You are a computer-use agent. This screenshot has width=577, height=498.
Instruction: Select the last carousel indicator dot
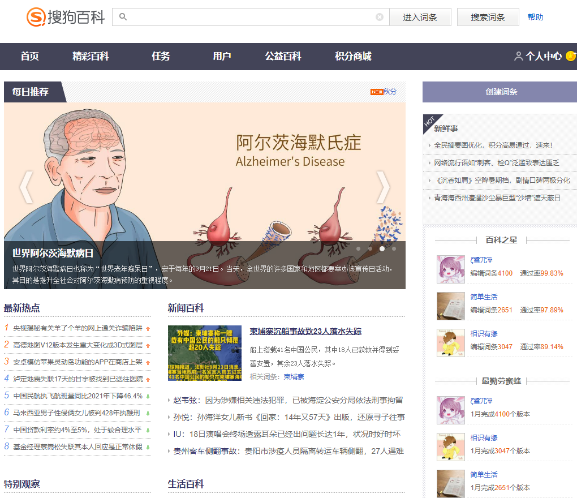[x=394, y=248]
